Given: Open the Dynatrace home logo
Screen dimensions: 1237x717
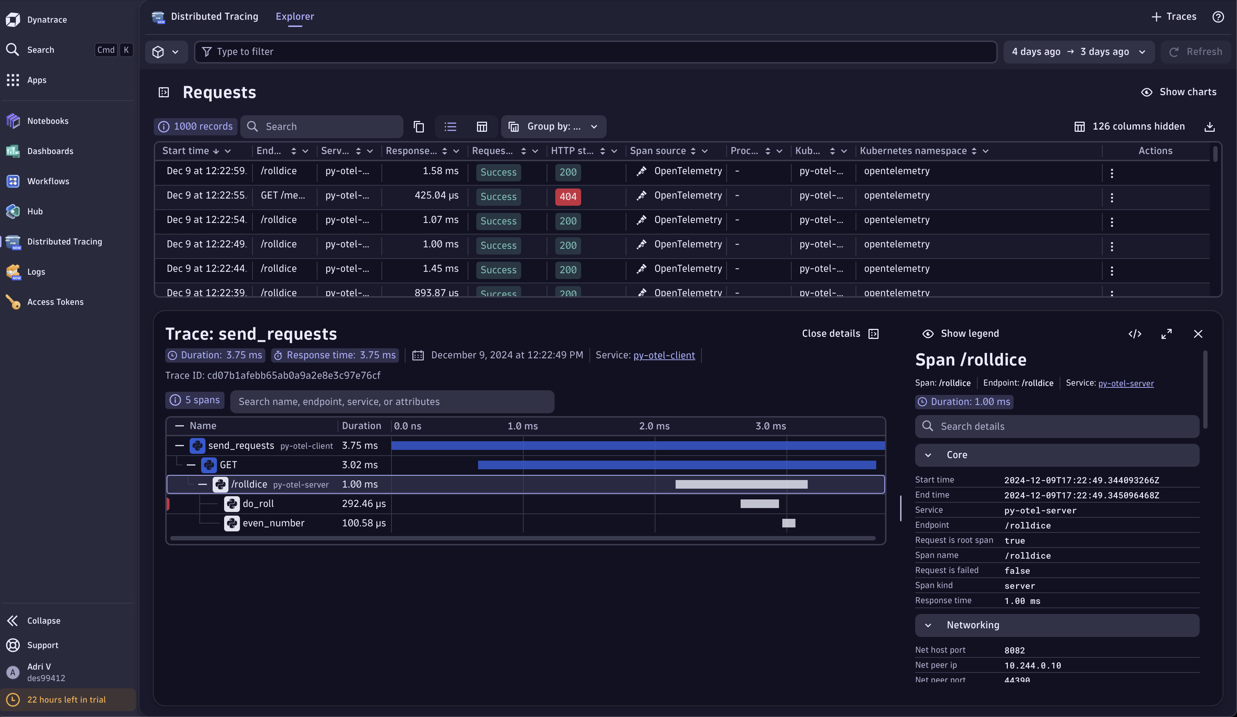Looking at the screenshot, I should (x=12, y=20).
